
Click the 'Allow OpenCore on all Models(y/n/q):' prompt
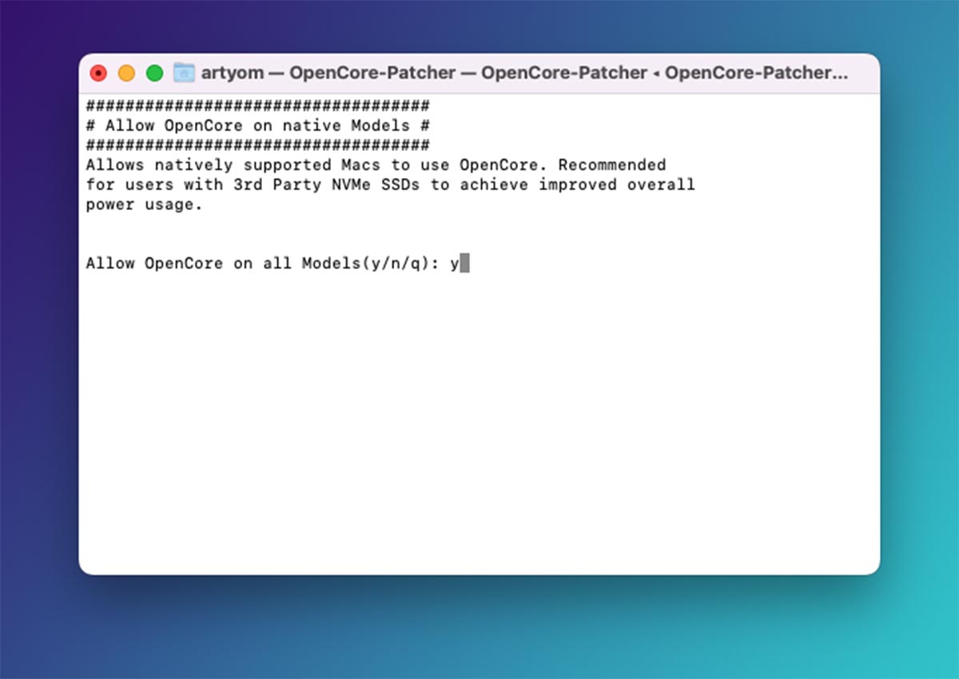click(x=262, y=264)
